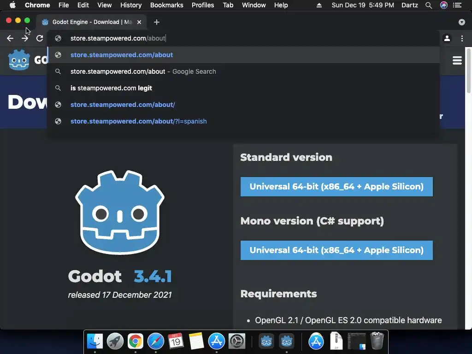Download Standard version Universal 64-bit build
The width and height of the screenshot is (472, 354).
pyautogui.click(x=336, y=187)
